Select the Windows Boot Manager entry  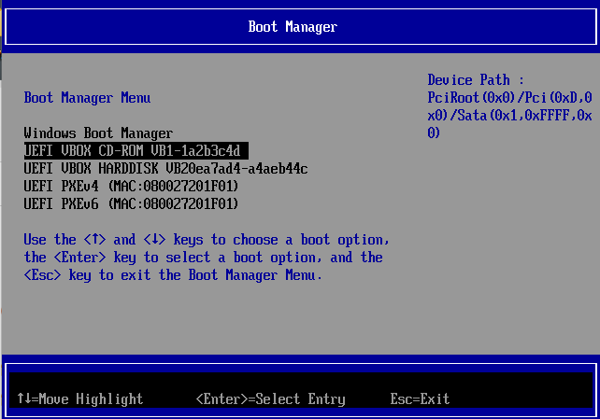click(98, 133)
